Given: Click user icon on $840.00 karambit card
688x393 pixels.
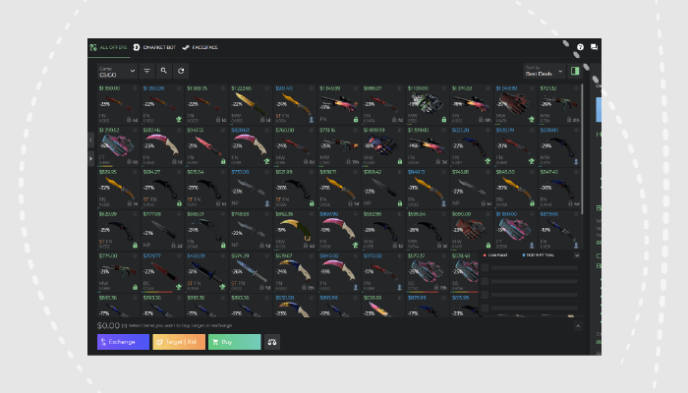Looking at the screenshot, I should click(356, 287).
